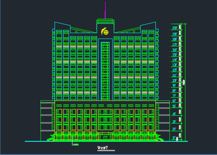Select the 19F floor label
The image size is (217, 155).
tap(175, 34)
